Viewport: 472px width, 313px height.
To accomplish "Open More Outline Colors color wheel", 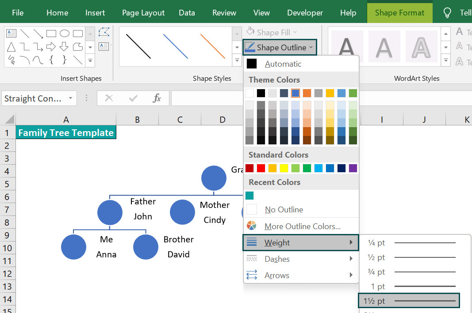I will (x=251, y=226).
